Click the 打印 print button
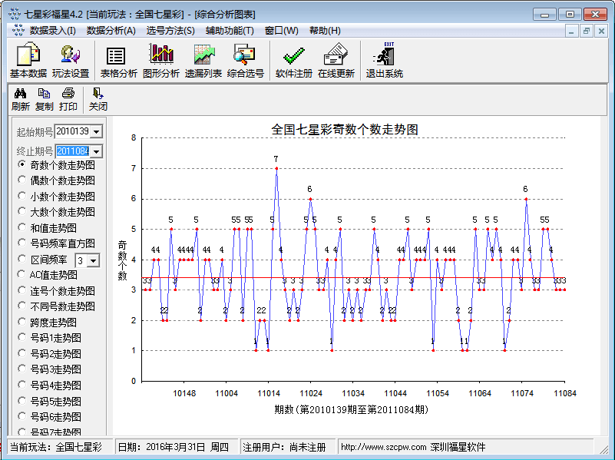 [68, 99]
